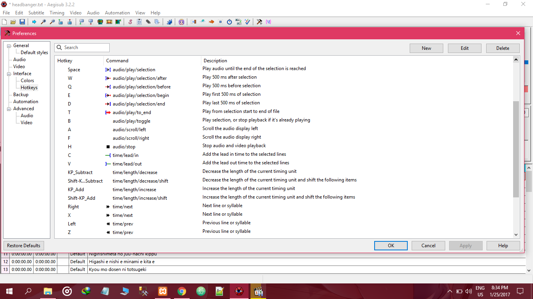Click the Delete hotkey button

(x=503, y=48)
